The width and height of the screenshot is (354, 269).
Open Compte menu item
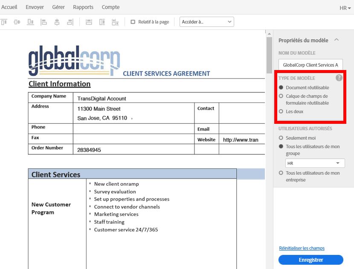pyautogui.click(x=110, y=7)
